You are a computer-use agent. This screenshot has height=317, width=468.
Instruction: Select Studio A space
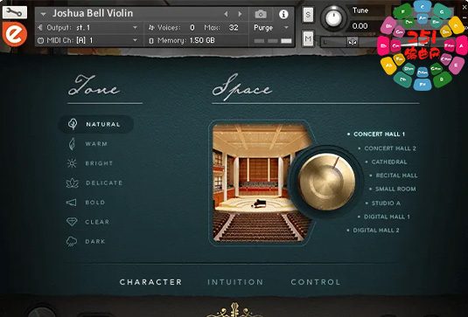(386, 203)
